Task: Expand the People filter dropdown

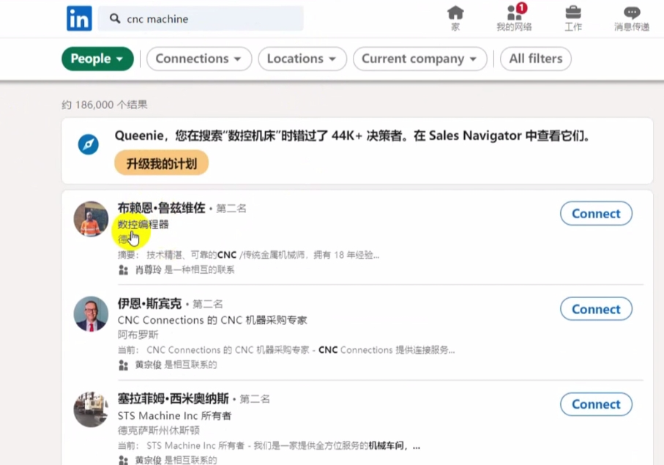Action: coord(97,59)
